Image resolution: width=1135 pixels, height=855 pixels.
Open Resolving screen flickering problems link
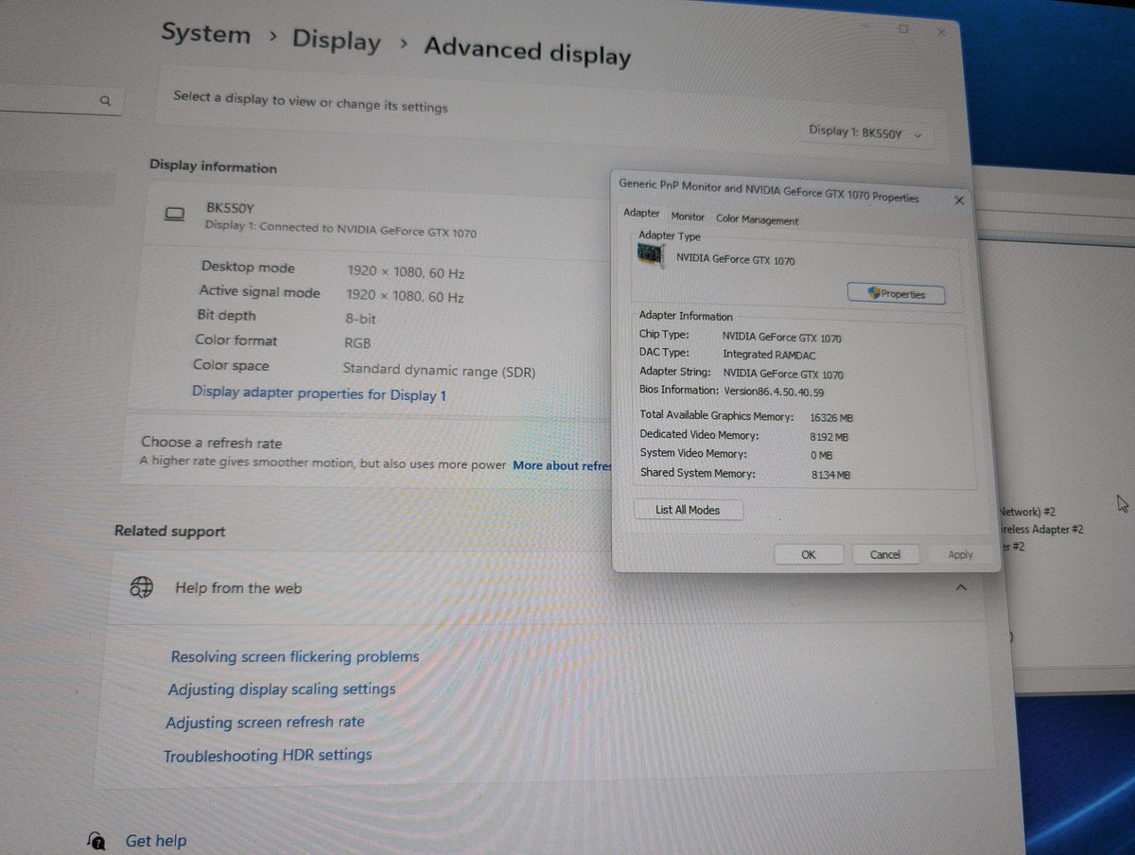[294, 655]
